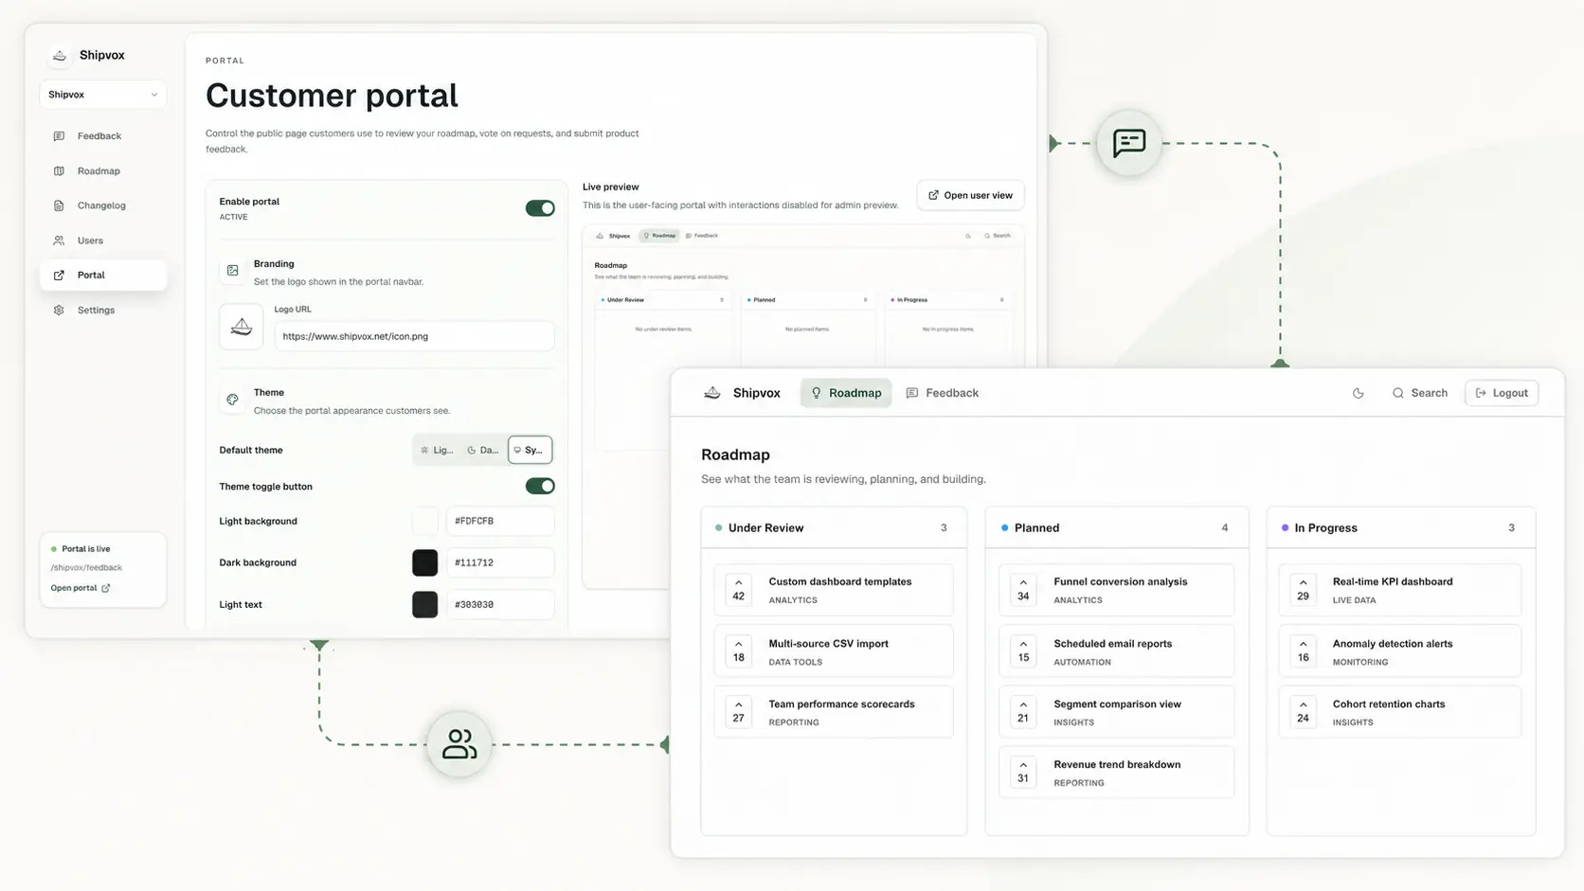Click the Open user view button
Viewport: 1584px width, 891px height.
pyautogui.click(x=970, y=195)
